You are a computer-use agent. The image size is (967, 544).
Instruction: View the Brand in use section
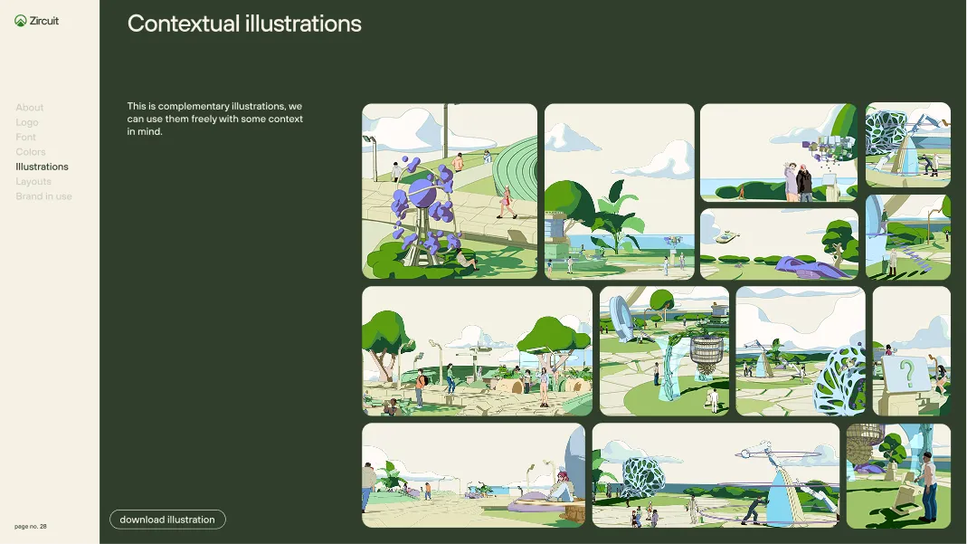[x=43, y=196]
